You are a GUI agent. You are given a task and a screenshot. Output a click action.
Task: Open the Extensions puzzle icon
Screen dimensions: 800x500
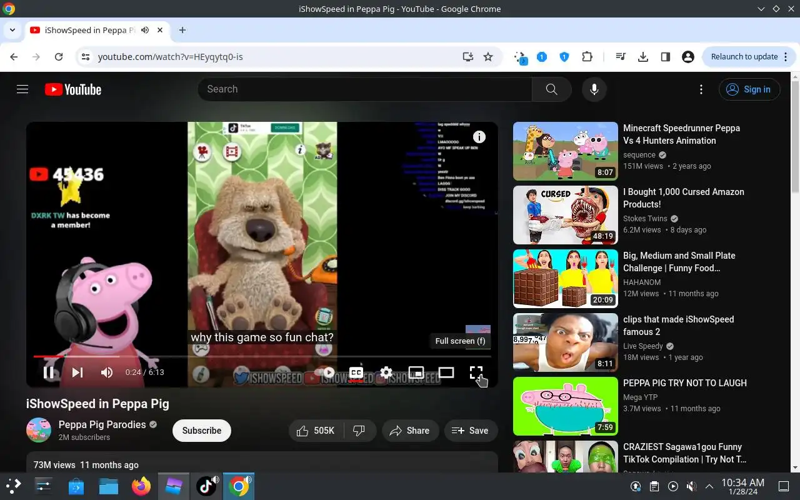tap(587, 57)
